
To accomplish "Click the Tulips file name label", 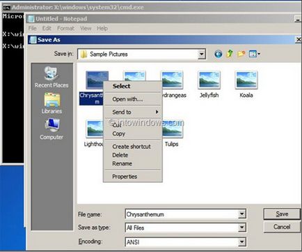I will tap(172, 144).
